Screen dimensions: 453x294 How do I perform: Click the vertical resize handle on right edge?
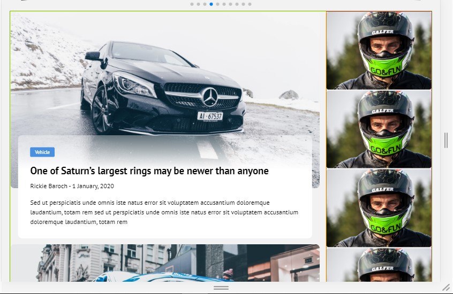click(x=446, y=141)
